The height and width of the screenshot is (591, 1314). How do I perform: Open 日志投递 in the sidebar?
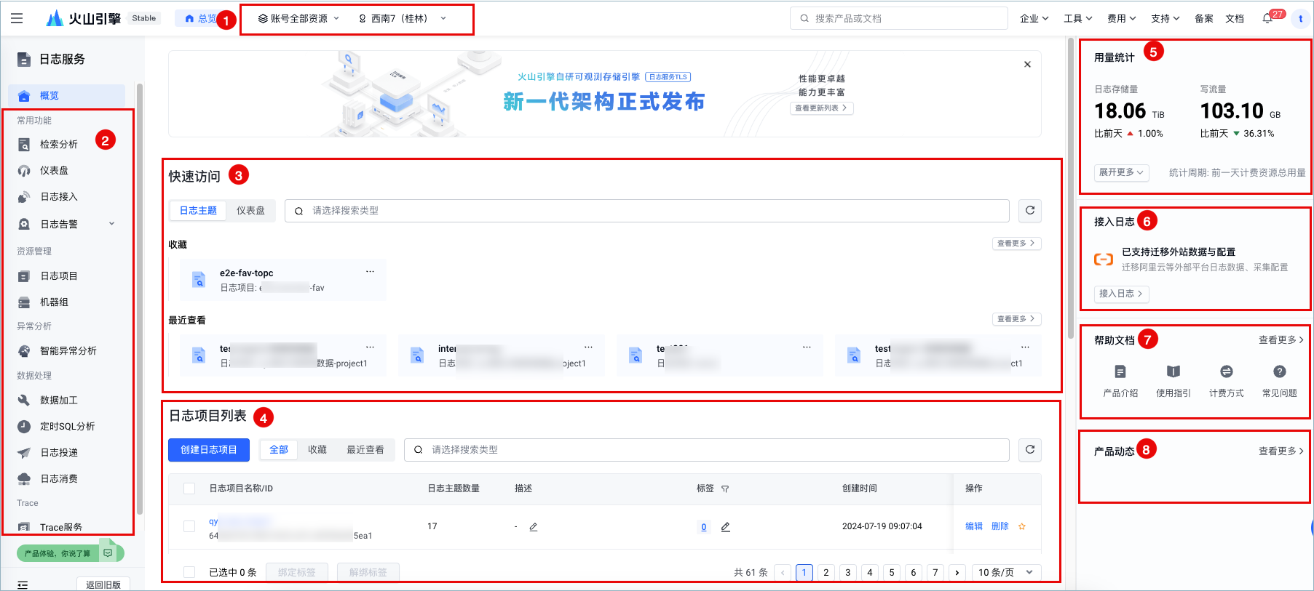58,453
